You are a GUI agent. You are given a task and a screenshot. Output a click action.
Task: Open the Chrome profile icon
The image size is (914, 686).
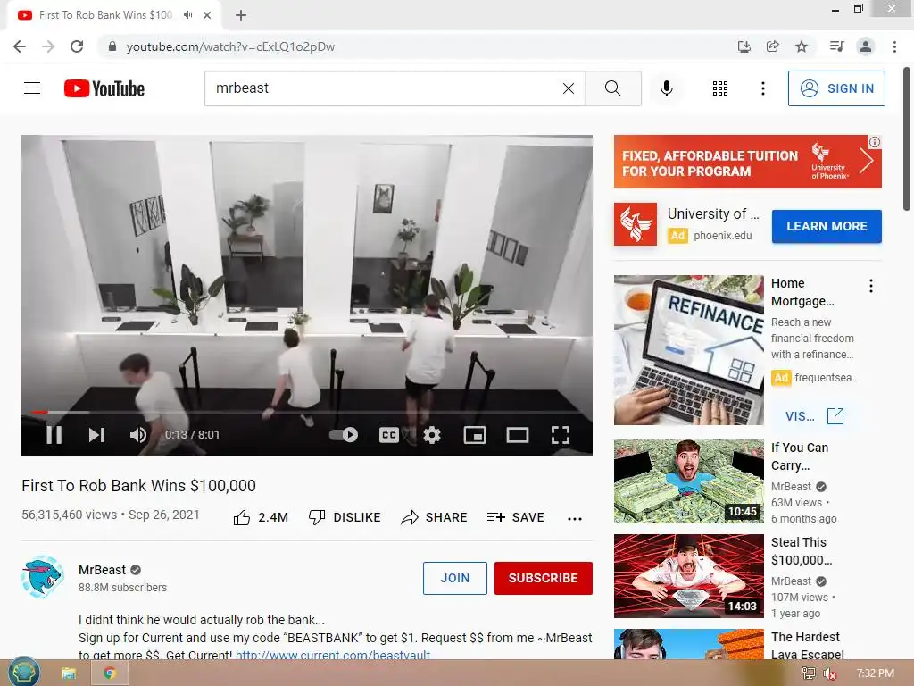click(866, 46)
